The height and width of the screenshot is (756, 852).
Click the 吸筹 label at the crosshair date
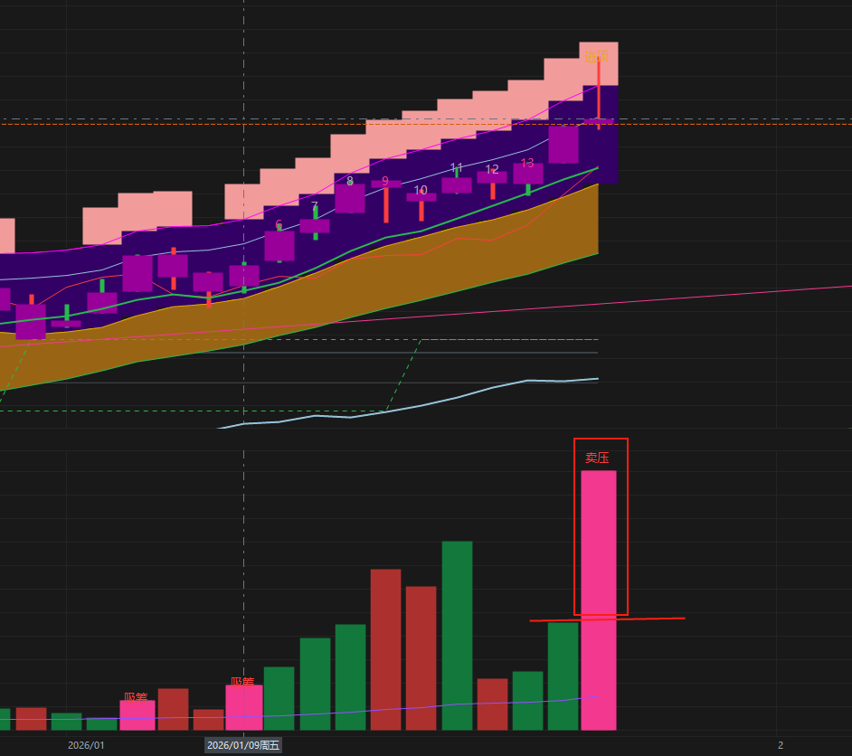(242, 682)
